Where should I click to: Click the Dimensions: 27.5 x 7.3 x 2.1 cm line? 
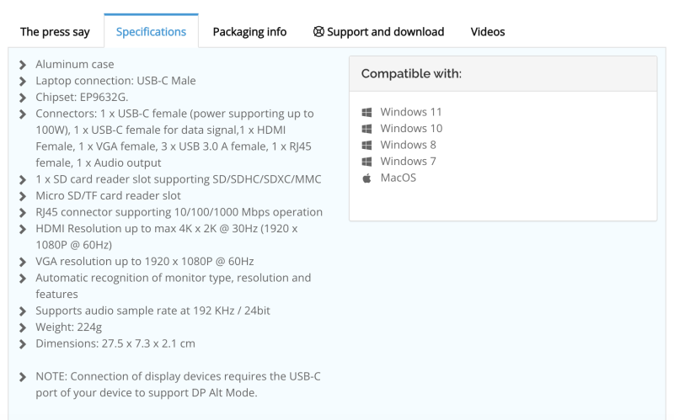point(115,343)
